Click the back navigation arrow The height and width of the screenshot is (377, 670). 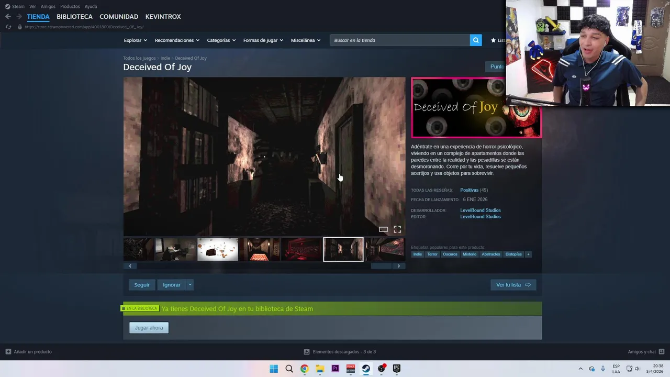click(8, 17)
